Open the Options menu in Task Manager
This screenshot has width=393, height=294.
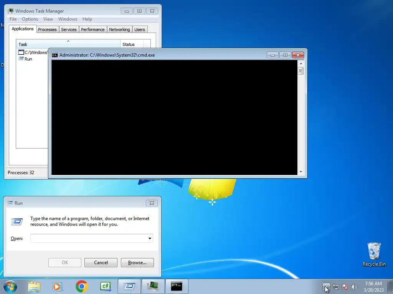pyautogui.click(x=30, y=19)
